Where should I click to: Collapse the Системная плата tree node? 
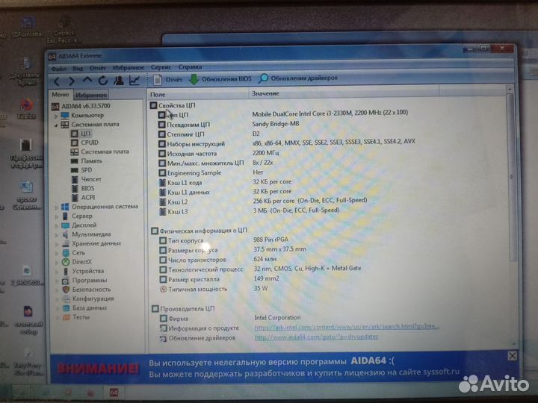tap(56, 125)
